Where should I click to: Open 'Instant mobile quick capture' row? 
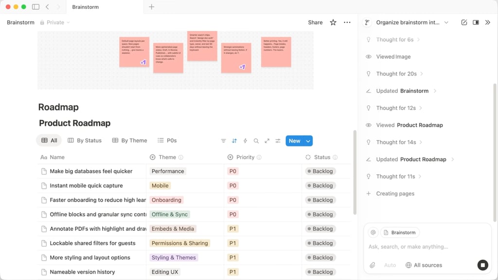pyautogui.click(x=86, y=186)
